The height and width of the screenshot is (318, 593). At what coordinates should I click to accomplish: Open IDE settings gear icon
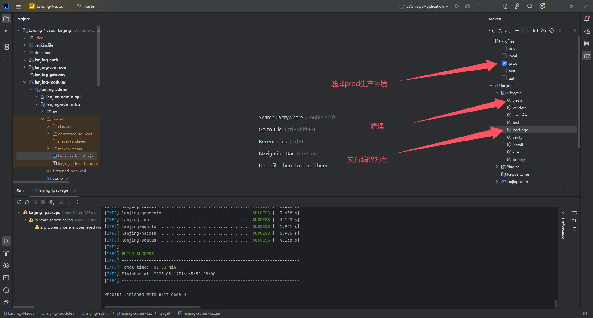click(x=542, y=6)
